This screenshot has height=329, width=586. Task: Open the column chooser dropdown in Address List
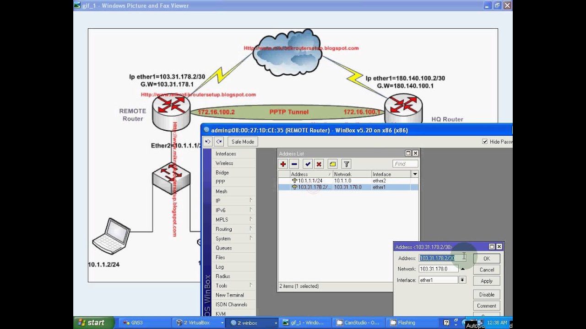(415, 174)
